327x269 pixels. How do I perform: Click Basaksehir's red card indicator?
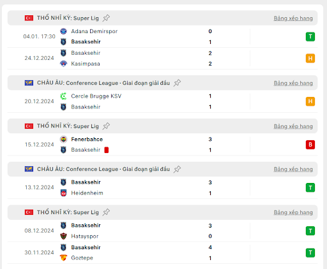[x=107, y=150]
